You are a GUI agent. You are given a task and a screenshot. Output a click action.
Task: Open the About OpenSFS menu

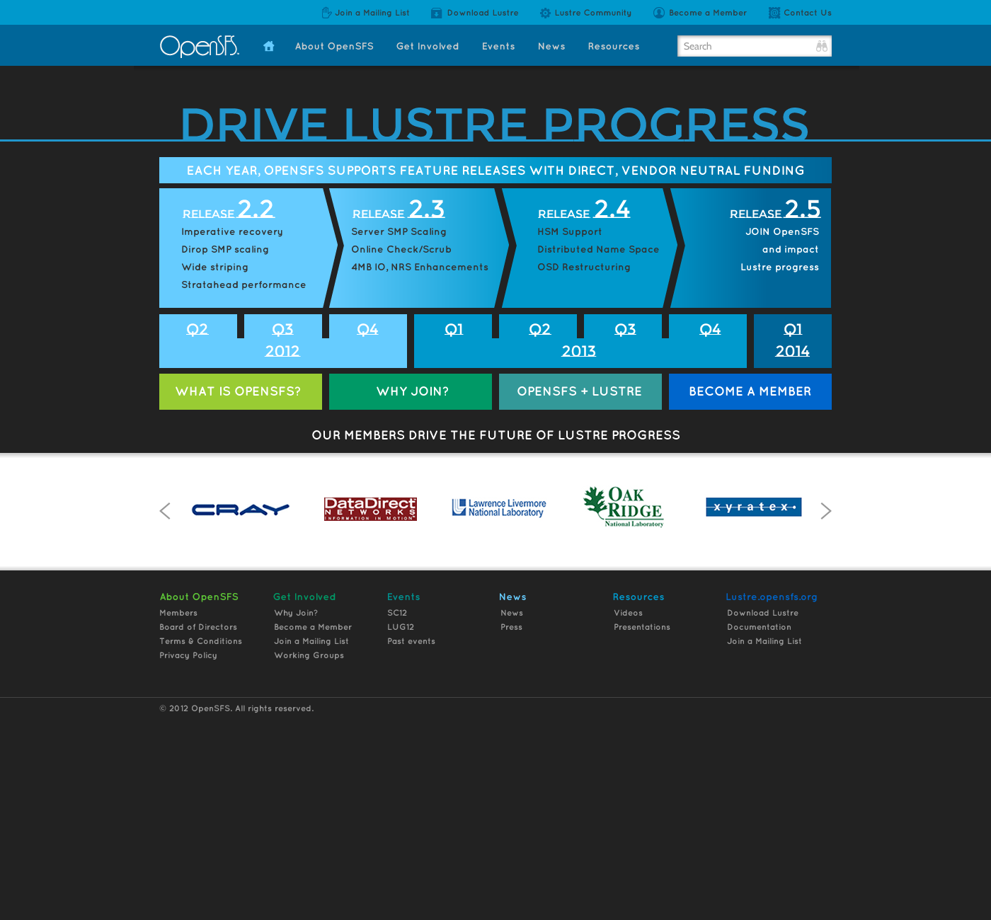pos(334,46)
